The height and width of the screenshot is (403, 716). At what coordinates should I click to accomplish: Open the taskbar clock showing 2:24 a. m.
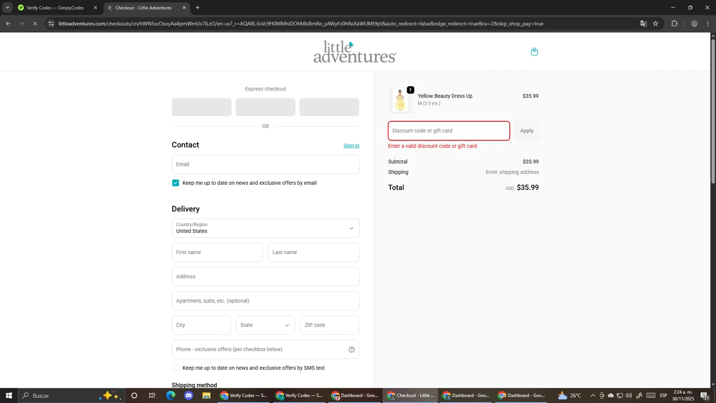[x=683, y=395]
